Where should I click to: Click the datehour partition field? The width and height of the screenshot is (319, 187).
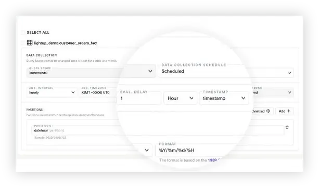(x=158, y=130)
